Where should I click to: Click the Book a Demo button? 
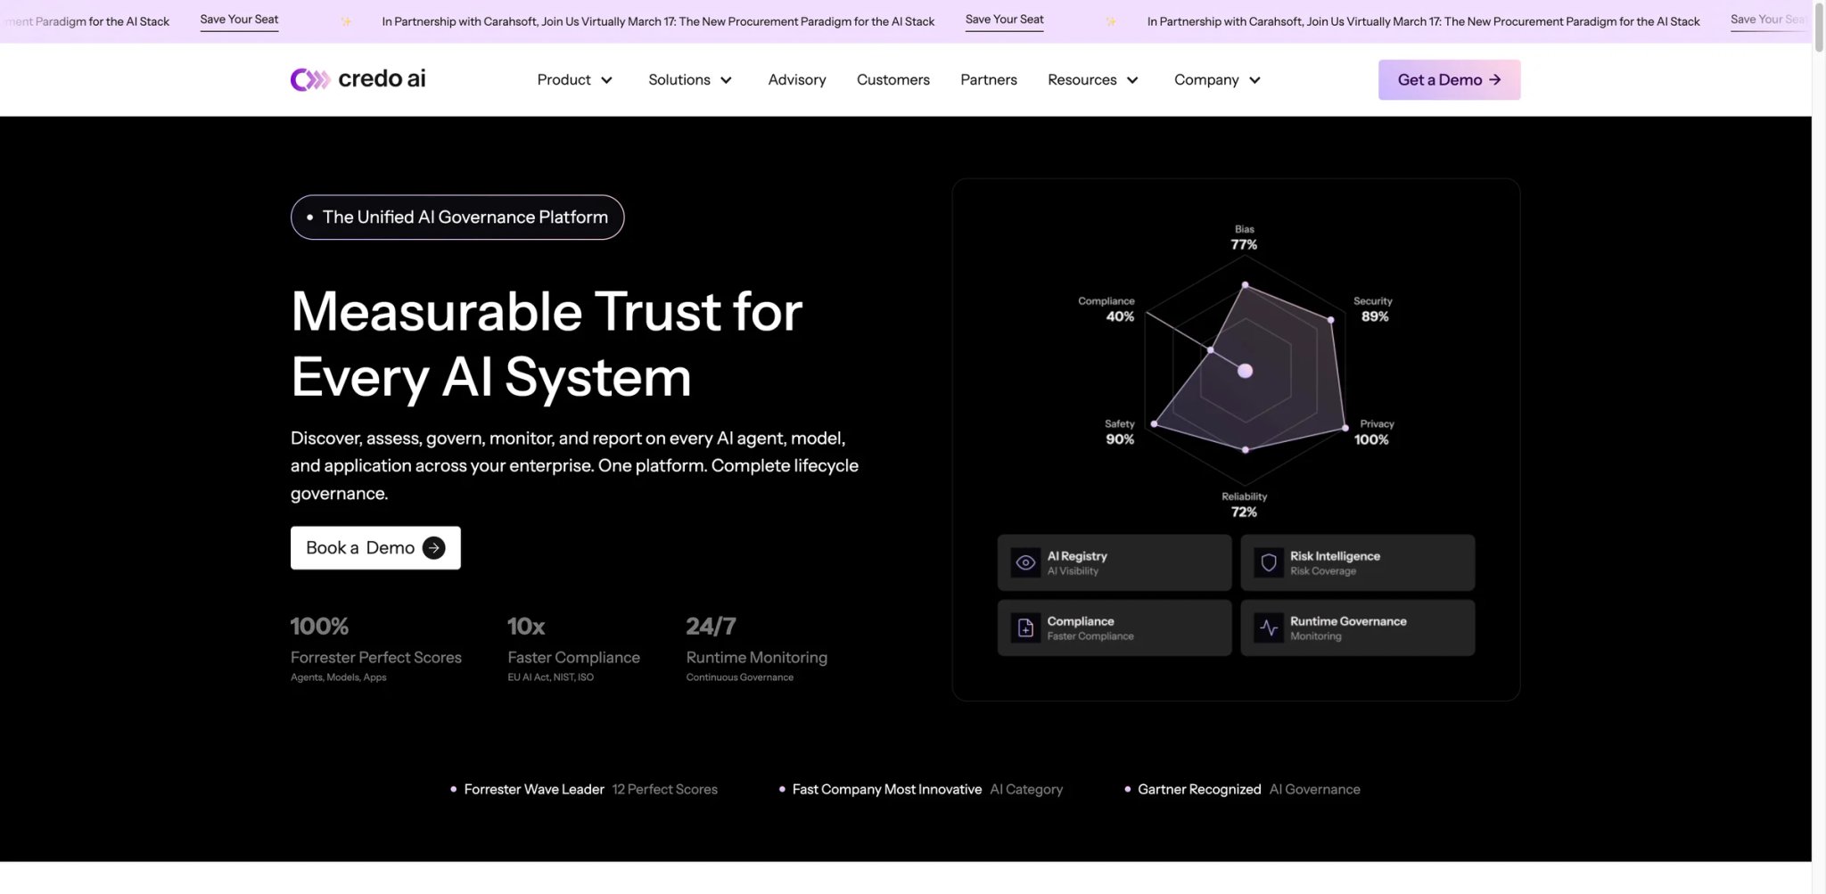coord(375,548)
